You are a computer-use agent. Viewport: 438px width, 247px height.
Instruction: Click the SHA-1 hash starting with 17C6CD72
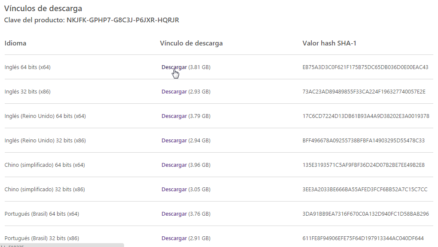(x=366, y=116)
